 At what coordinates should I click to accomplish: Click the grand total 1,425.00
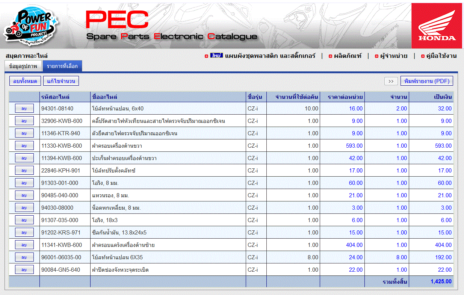coord(441,281)
